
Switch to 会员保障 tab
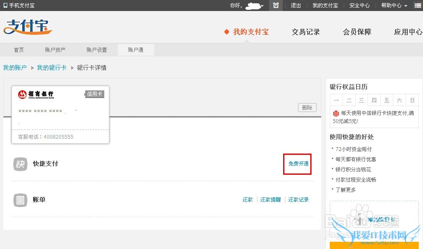point(357,32)
